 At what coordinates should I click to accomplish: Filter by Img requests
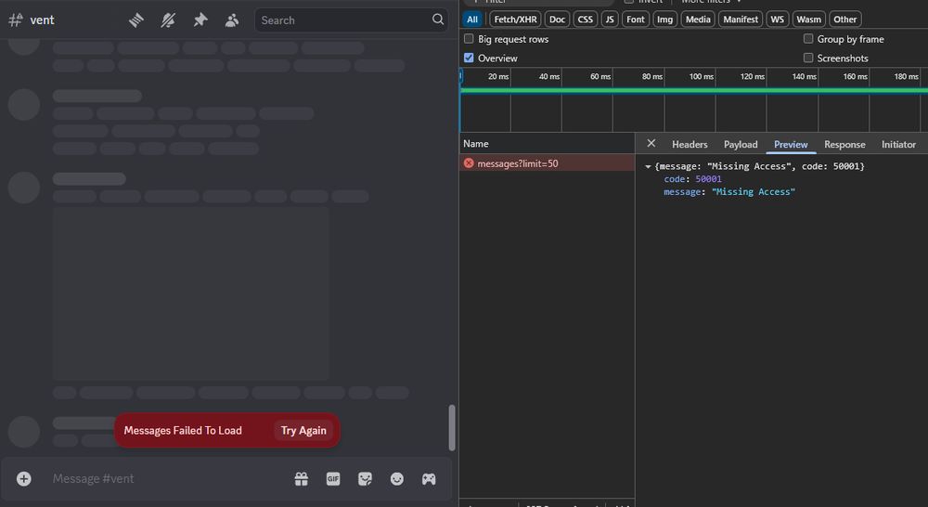click(x=664, y=19)
